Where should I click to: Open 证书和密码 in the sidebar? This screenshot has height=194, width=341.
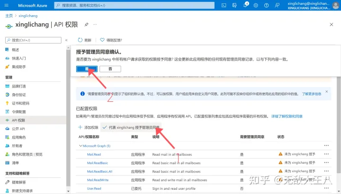[20, 103]
